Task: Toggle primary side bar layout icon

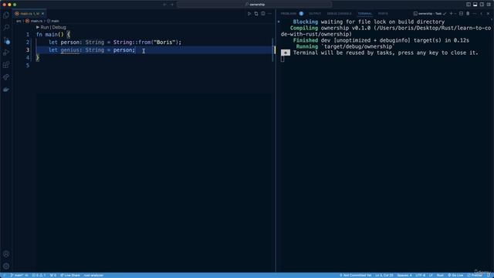Action: (x=469, y=5)
